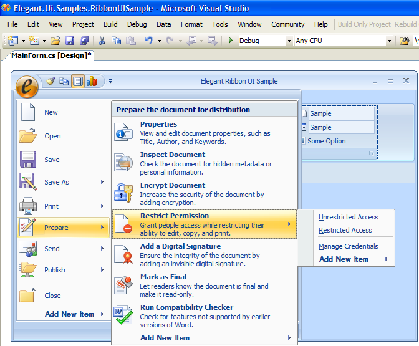Image resolution: width=419 pixels, height=346 pixels.
Task: Click Add New Item under Close
Action: 69,314
